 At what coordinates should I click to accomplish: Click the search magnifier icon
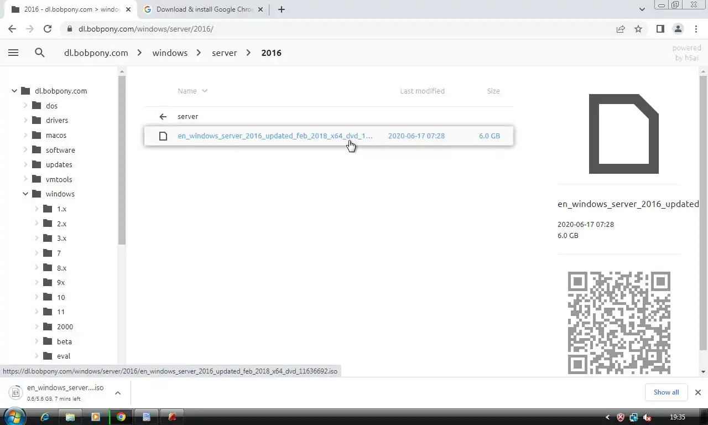pyautogui.click(x=39, y=53)
